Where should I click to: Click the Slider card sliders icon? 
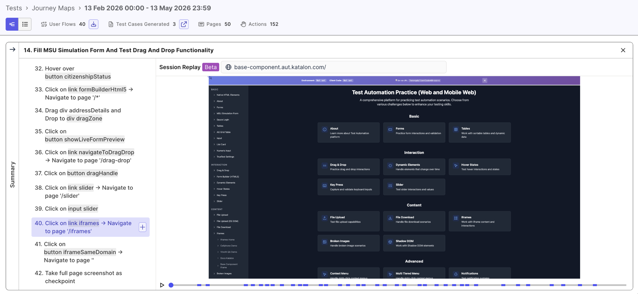[x=390, y=186]
